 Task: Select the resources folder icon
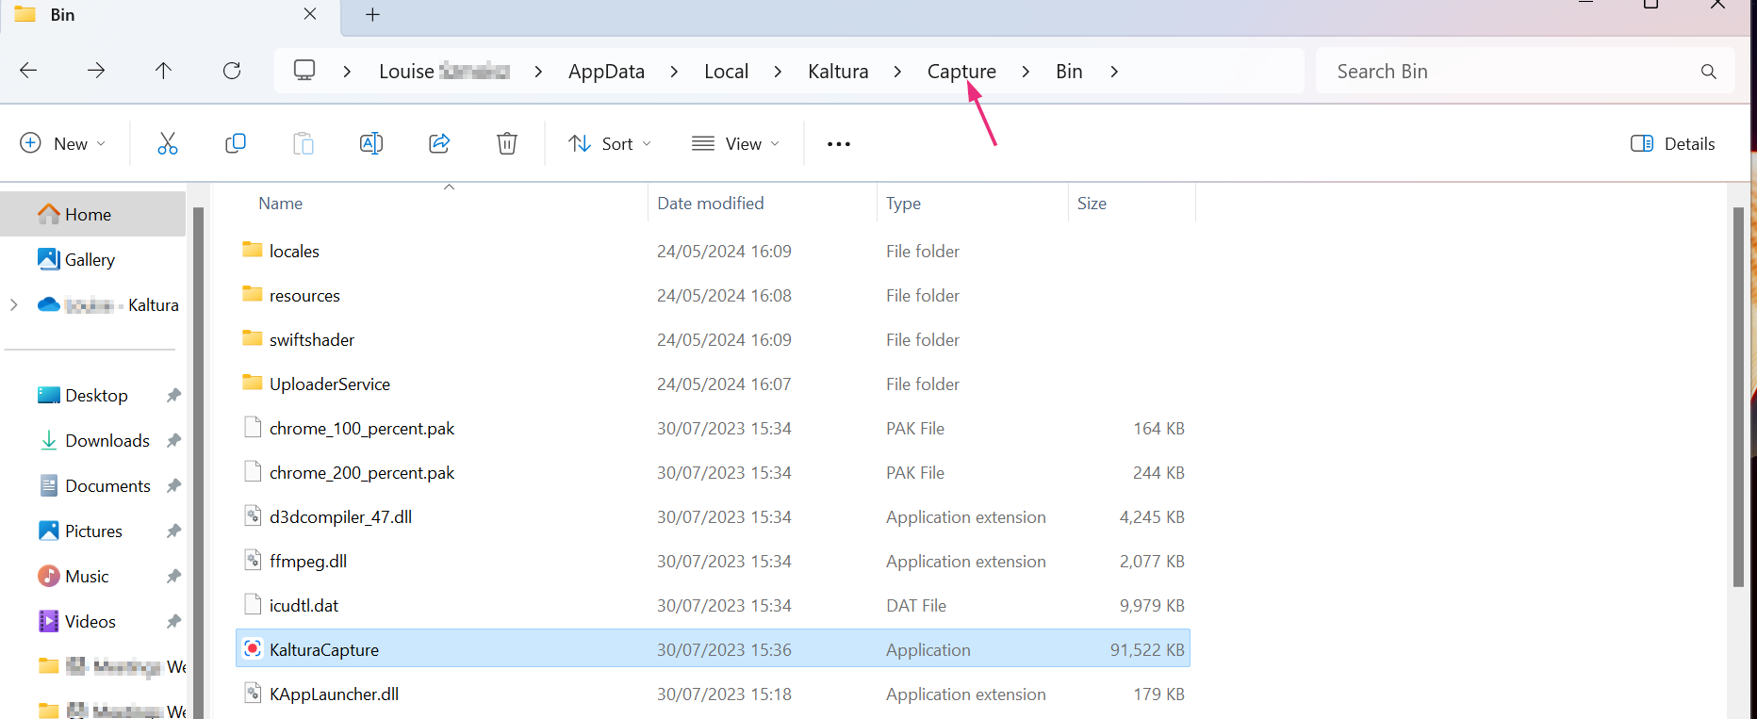253,294
